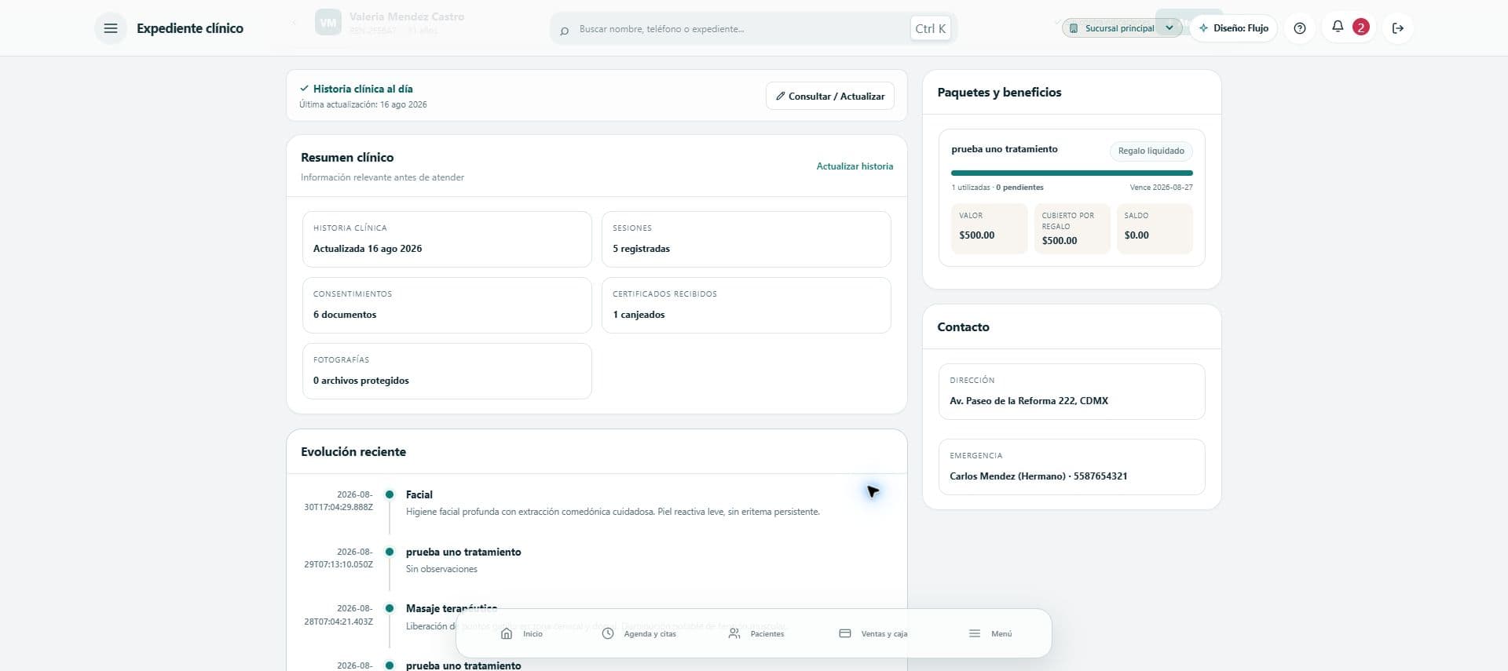Open the Consentimientos 6 documentos card

click(x=447, y=305)
